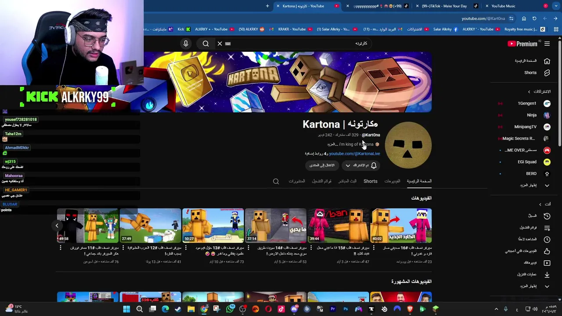Open You section header arrow
The image size is (562, 316).
tap(540, 204)
